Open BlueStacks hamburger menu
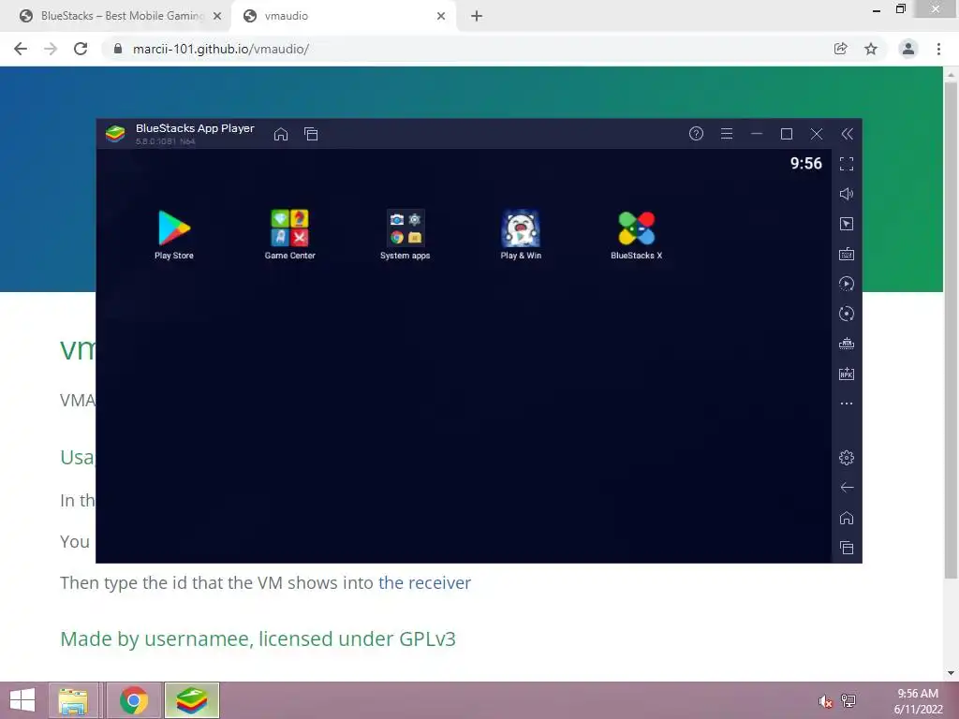The width and height of the screenshot is (959, 719). pos(727,133)
